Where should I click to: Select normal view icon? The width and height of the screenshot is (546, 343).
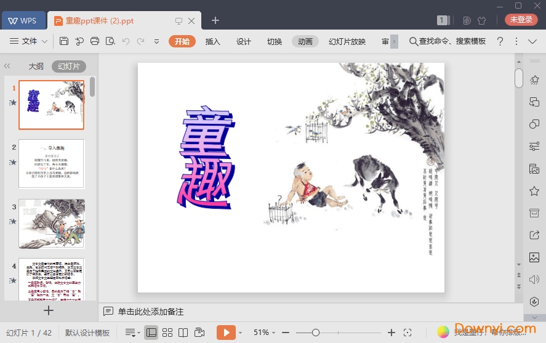[151, 333]
